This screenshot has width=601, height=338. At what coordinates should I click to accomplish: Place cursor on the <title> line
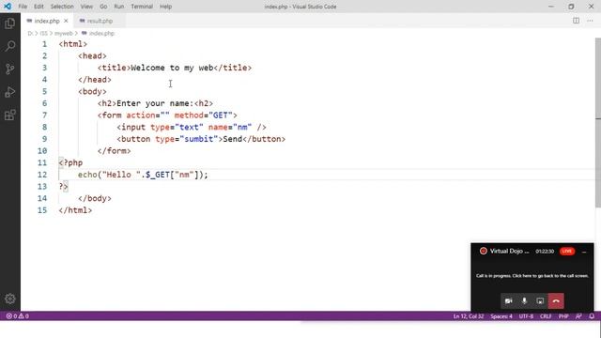(x=175, y=68)
